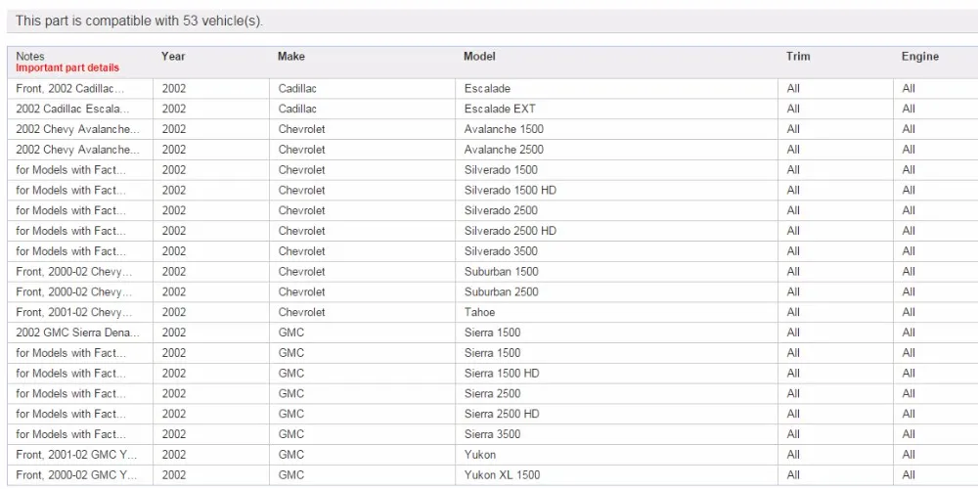Select the 'Escalade' model cell

pyautogui.click(x=616, y=89)
